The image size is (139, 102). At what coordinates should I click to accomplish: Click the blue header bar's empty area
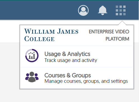click(37, 10)
